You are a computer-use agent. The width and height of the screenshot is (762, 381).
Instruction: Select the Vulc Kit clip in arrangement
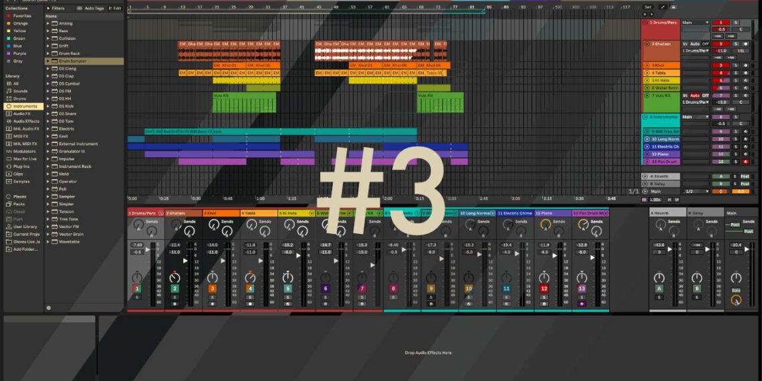click(244, 102)
